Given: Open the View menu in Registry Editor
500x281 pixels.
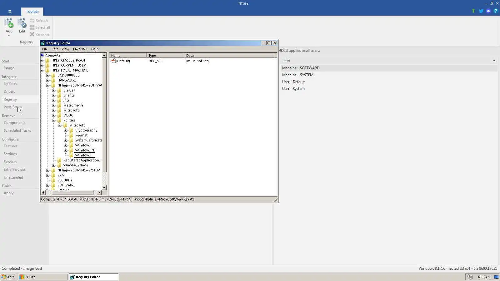Looking at the screenshot, I should [x=65, y=49].
